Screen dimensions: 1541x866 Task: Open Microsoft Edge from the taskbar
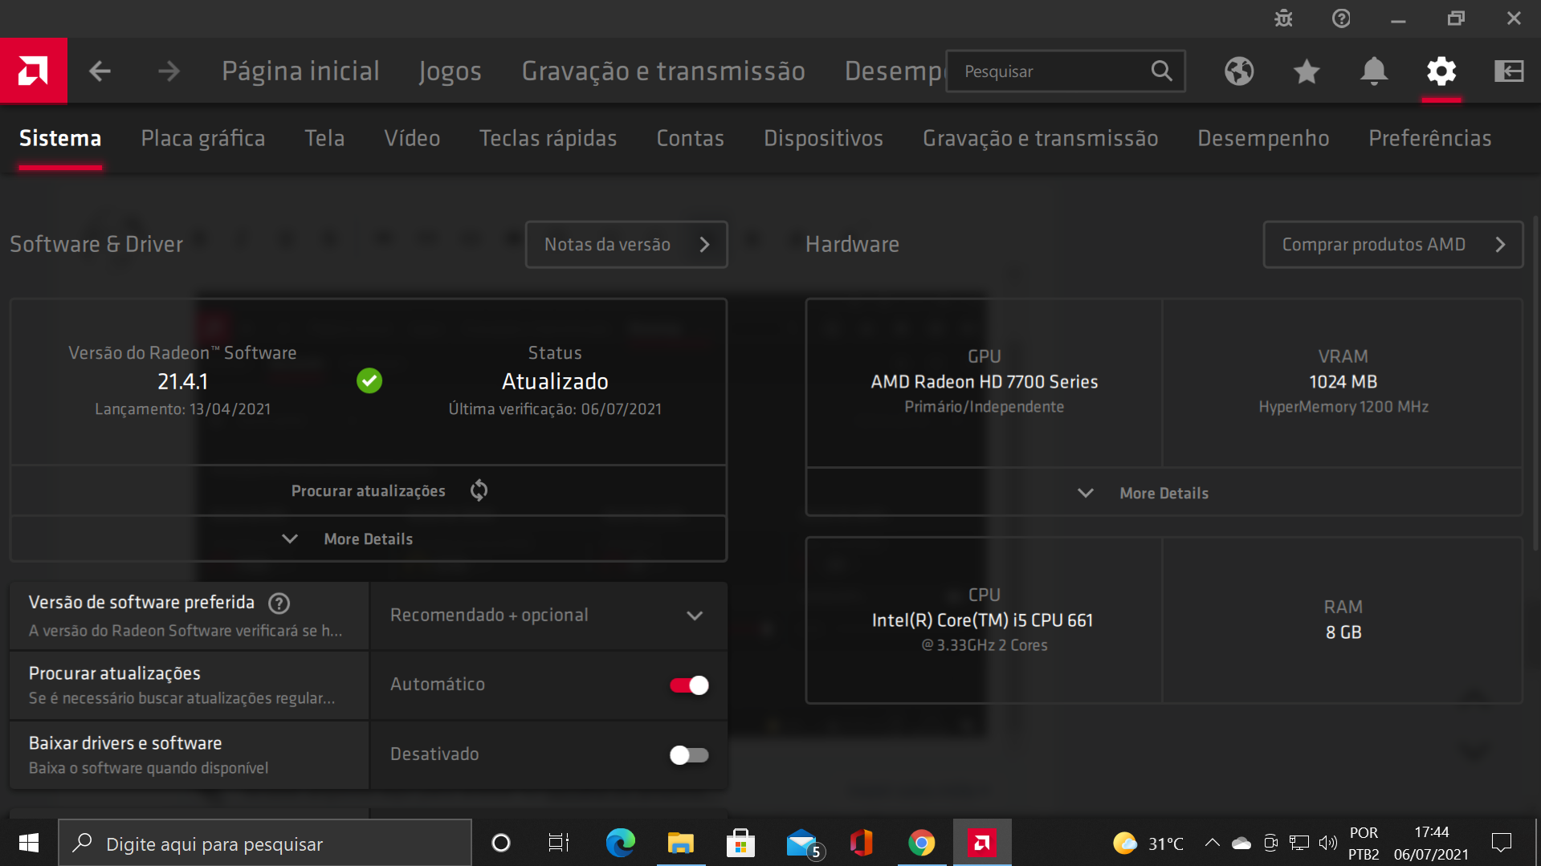[x=620, y=843]
